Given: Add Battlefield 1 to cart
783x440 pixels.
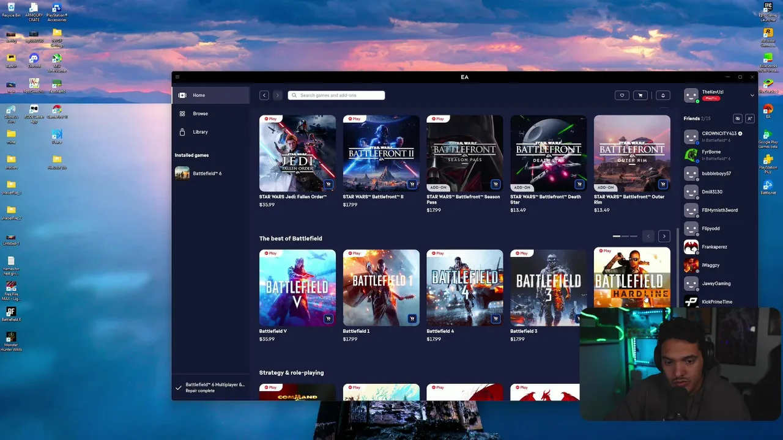Looking at the screenshot, I should (412, 318).
